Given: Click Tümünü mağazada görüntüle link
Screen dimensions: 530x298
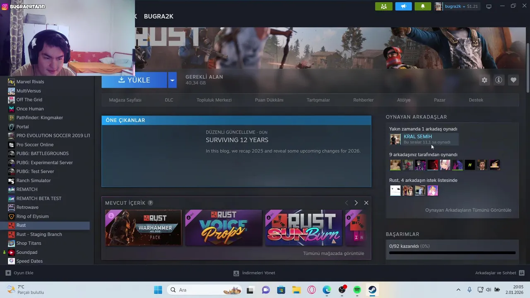Looking at the screenshot, I should [333, 253].
